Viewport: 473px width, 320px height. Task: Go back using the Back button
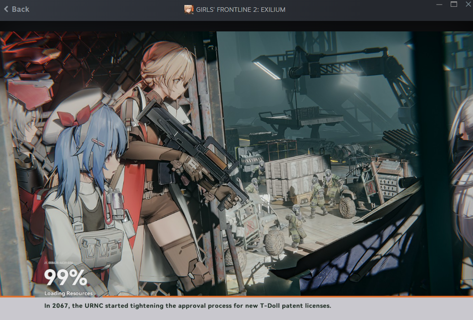(16, 10)
